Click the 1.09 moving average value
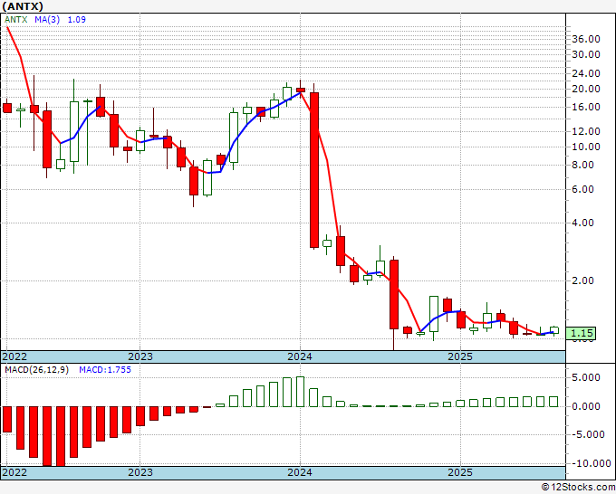 (x=77, y=20)
